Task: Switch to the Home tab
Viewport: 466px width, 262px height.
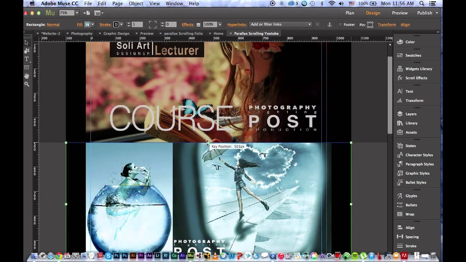Action: coord(218,33)
